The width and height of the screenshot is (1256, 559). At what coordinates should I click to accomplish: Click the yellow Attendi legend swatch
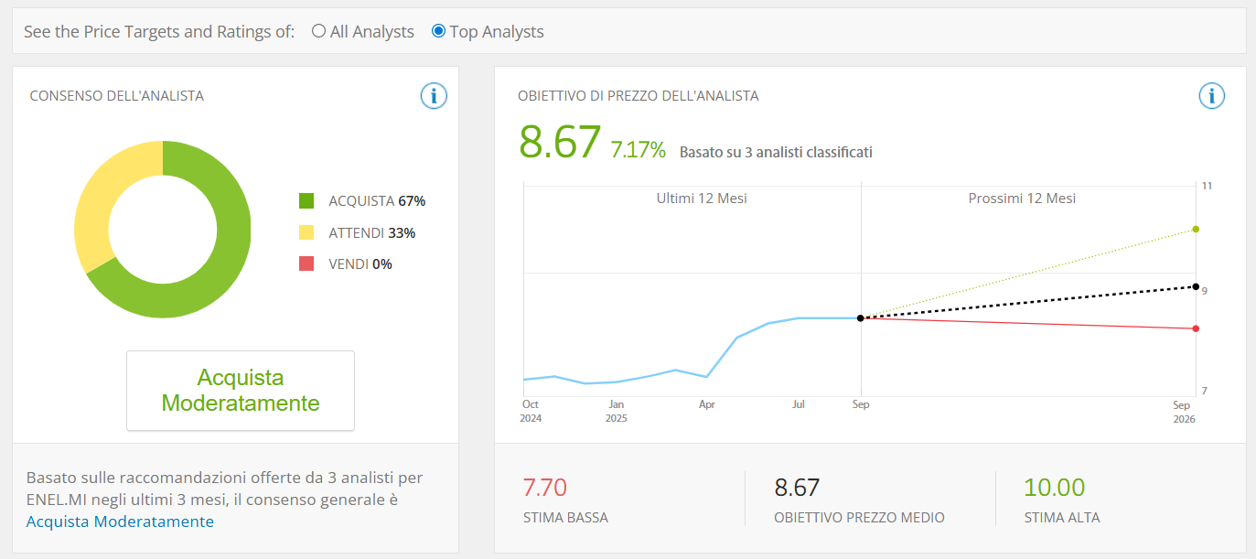pyautogui.click(x=306, y=232)
